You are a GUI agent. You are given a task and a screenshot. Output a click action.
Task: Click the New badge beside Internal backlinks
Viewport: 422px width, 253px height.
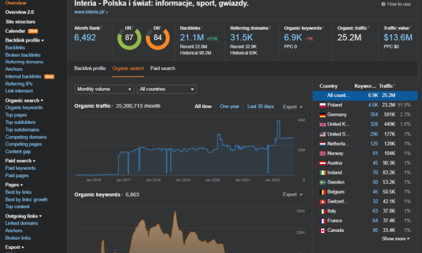(49, 76)
